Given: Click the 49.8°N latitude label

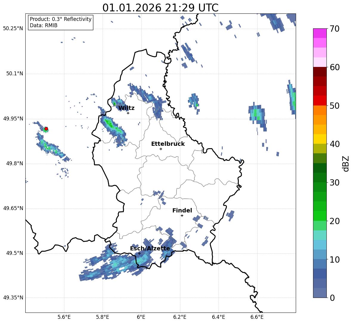Looking at the screenshot, I should (x=15, y=163).
